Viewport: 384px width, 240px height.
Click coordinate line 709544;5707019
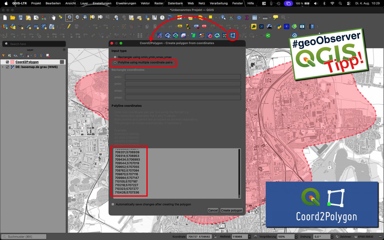[x=127, y=163]
